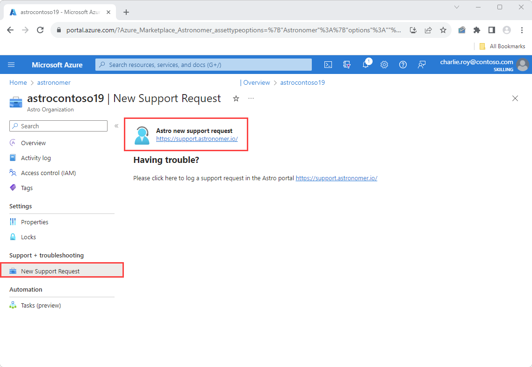Pin the page with the favorite star
Image resolution: width=532 pixels, height=367 pixels.
tap(236, 99)
